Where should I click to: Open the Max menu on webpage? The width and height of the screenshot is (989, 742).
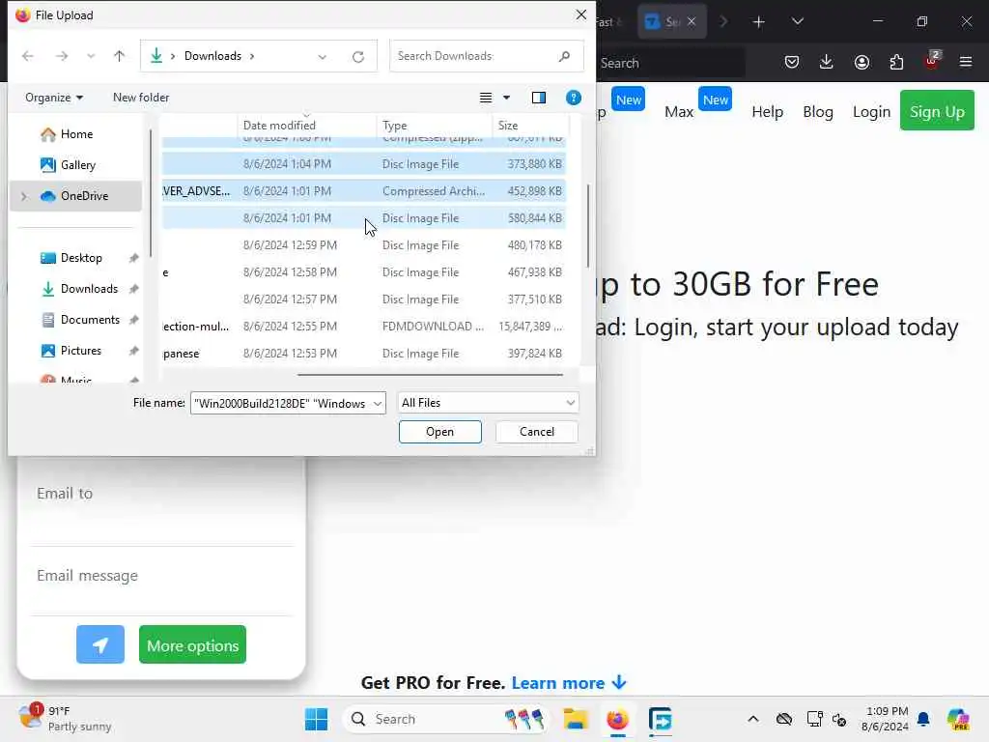tap(679, 112)
